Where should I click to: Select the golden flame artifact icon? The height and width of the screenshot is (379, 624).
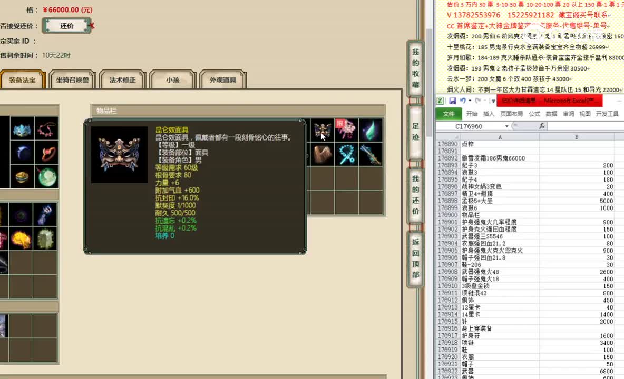click(x=21, y=239)
